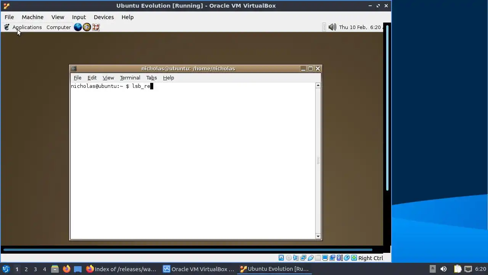Open the guest Applications menu
Screen dimensions: 488x275
[x=27, y=27]
